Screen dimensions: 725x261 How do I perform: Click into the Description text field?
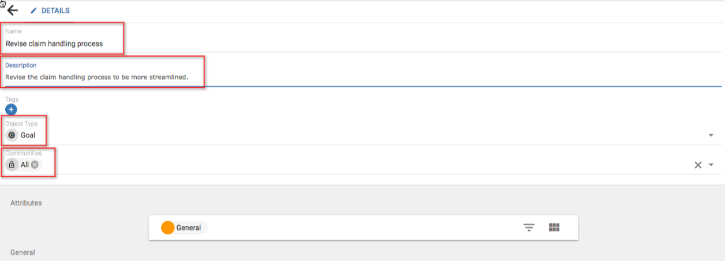(x=231, y=77)
